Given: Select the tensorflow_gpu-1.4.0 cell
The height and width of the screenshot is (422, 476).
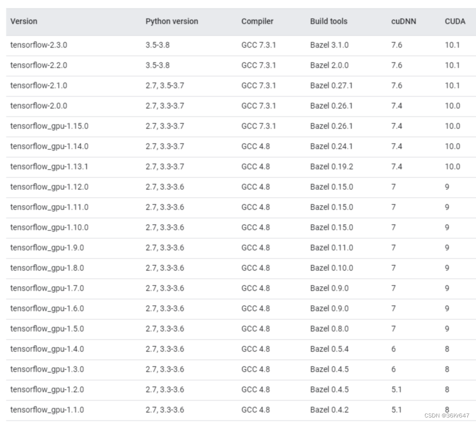Looking at the screenshot, I should [47, 349].
